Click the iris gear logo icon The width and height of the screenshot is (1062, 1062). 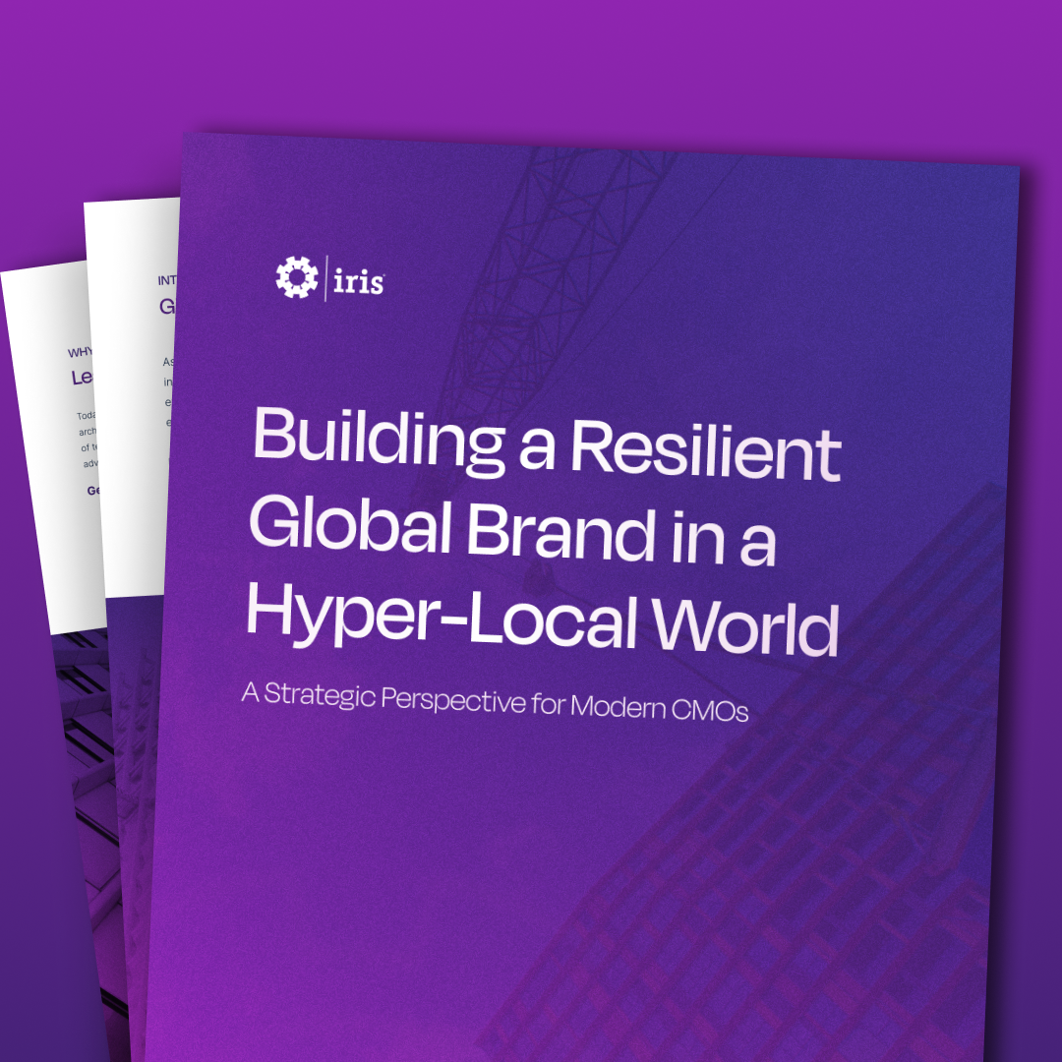297,277
